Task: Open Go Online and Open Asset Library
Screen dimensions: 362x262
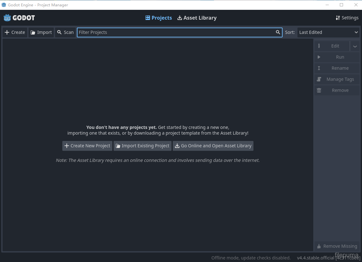Action: (213, 146)
